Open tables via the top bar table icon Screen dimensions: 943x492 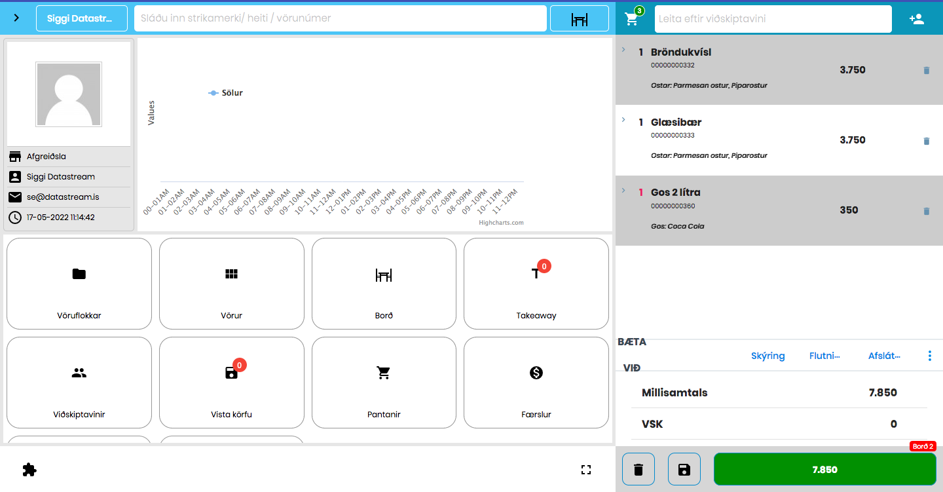(x=580, y=18)
